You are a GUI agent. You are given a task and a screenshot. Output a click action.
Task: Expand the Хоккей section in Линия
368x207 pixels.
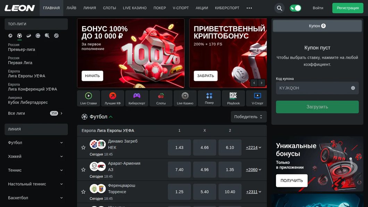click(36, 156)
